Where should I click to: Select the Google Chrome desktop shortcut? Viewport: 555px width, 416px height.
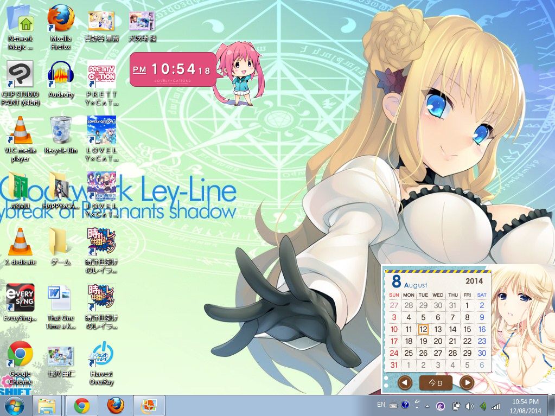coord(20,363)
